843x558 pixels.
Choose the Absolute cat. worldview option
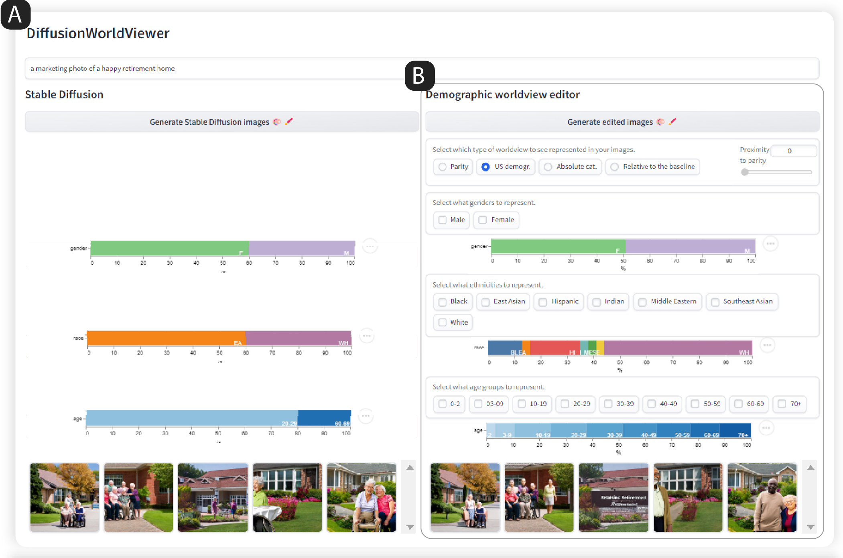(548, 167)
